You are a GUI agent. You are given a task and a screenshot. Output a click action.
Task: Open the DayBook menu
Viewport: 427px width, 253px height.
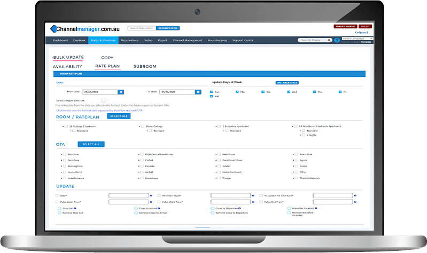tap(79, 40)
